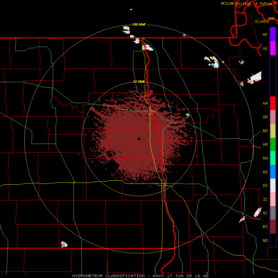Viewport: 278px width, 278px height.
Task: Click the purple RF color swatch in legend
Action: point(273,35)
